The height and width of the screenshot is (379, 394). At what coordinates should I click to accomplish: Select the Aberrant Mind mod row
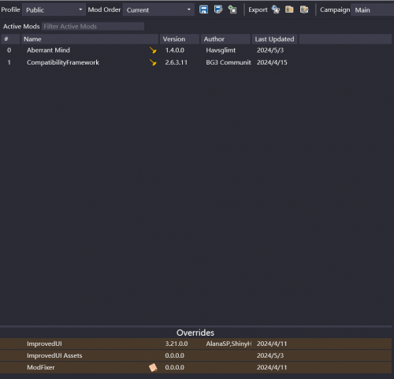[x=196, y=50]
